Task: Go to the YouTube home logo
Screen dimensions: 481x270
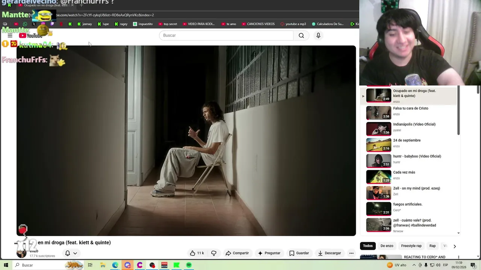Action: 31,36
